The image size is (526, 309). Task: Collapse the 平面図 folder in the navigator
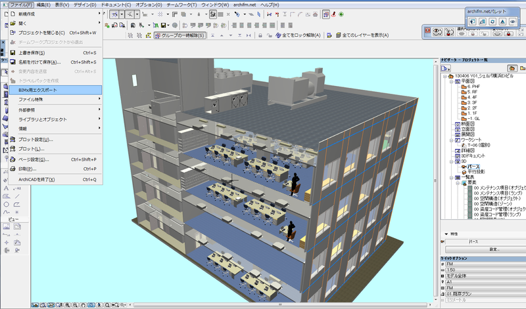tap(450, 81)
